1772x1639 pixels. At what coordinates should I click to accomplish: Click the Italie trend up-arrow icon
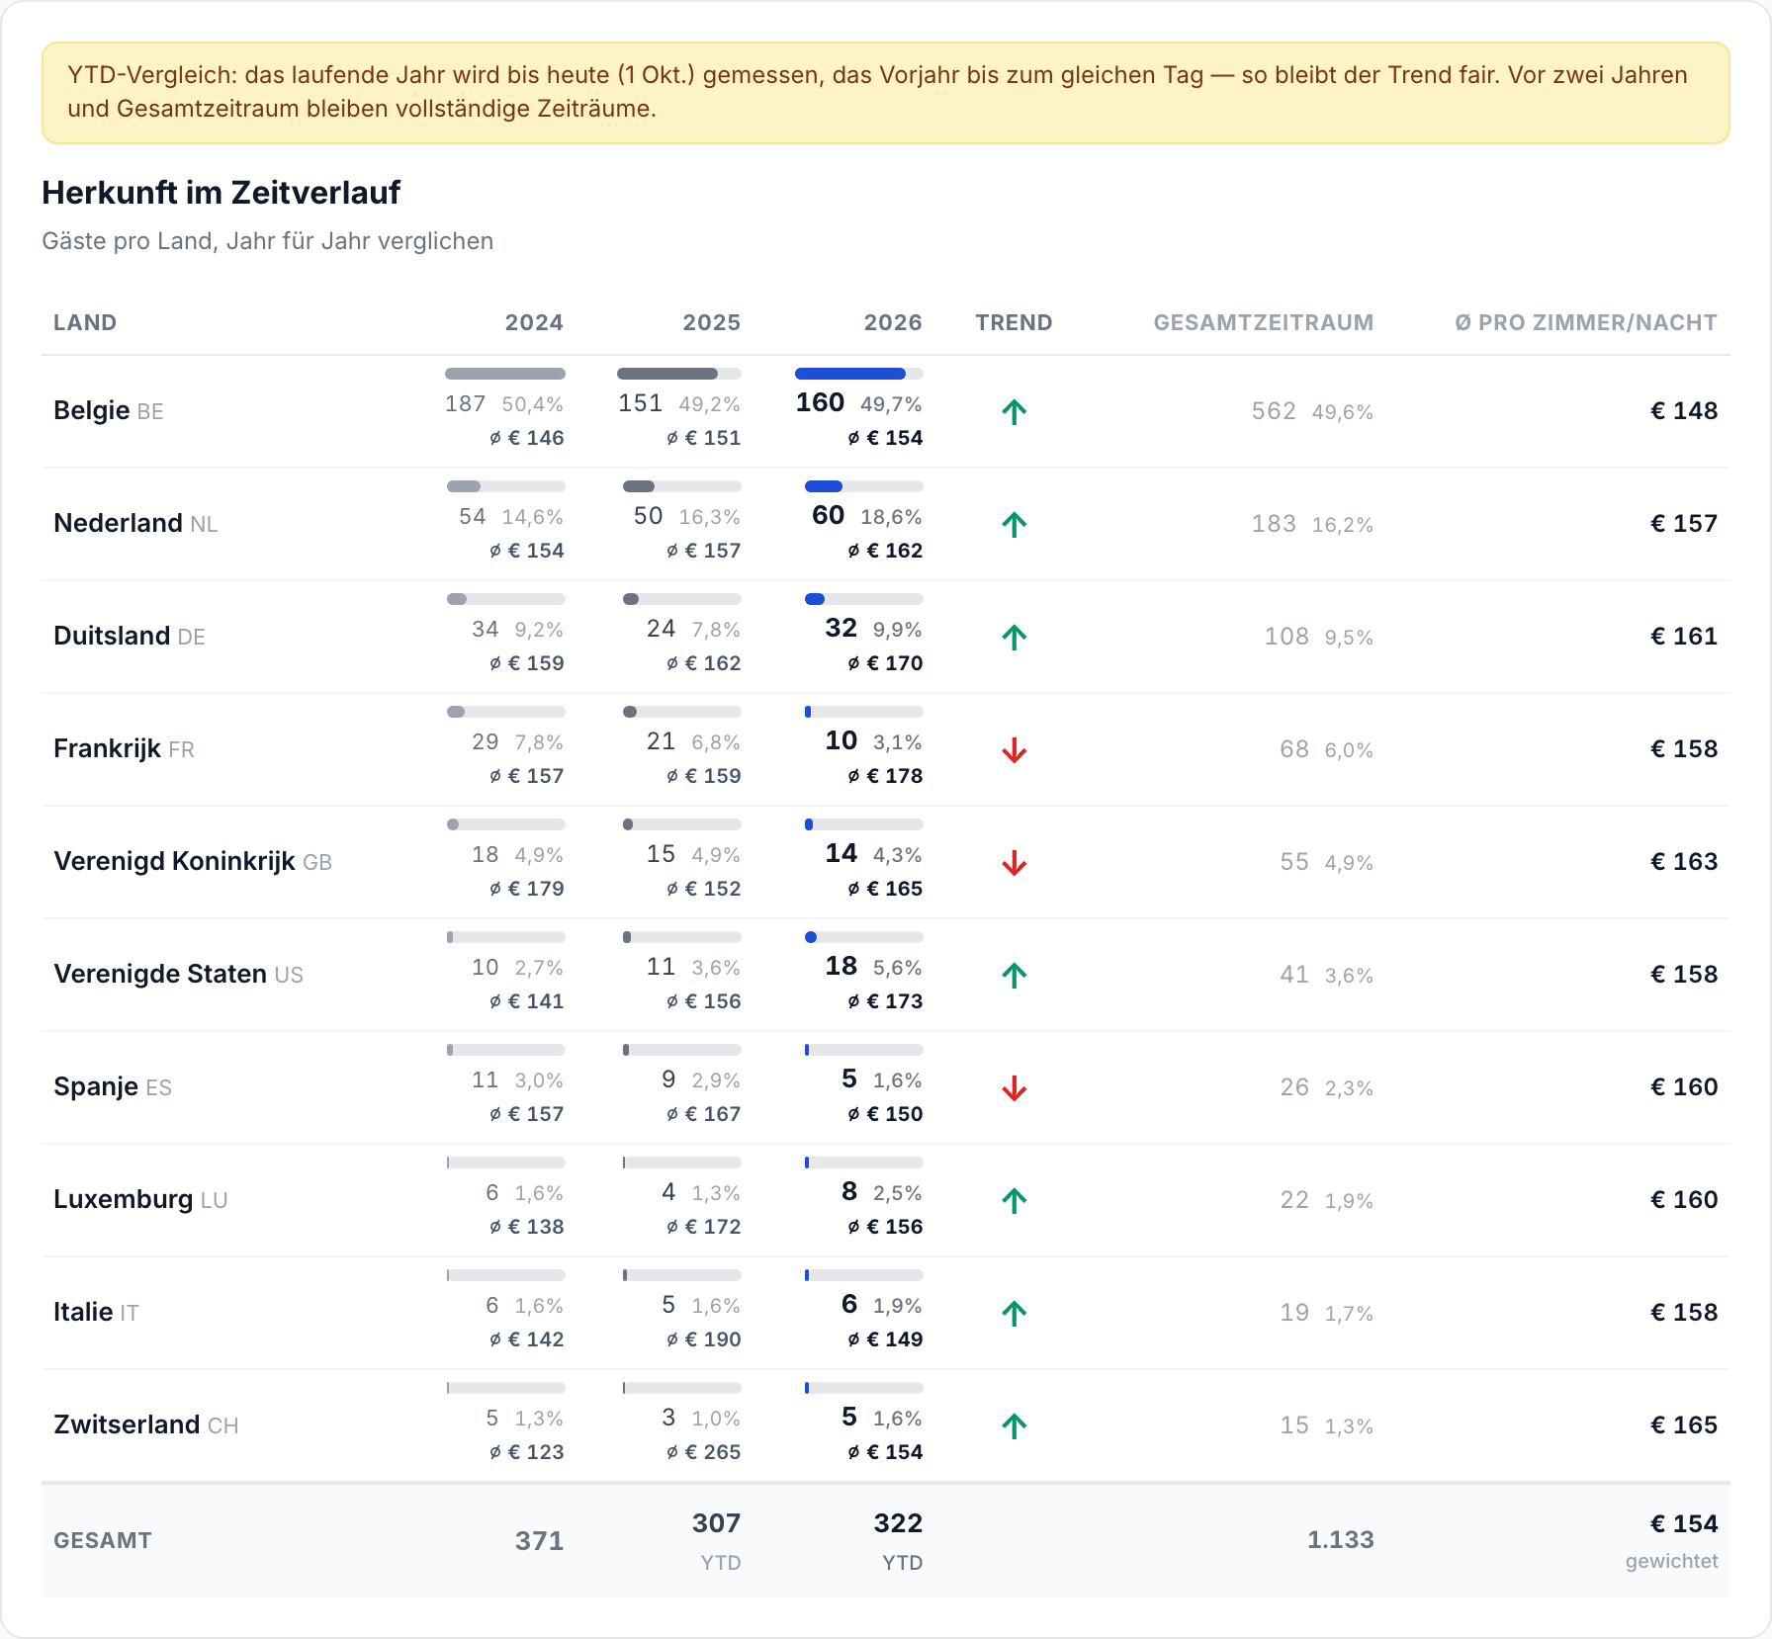(1014, 1313)
